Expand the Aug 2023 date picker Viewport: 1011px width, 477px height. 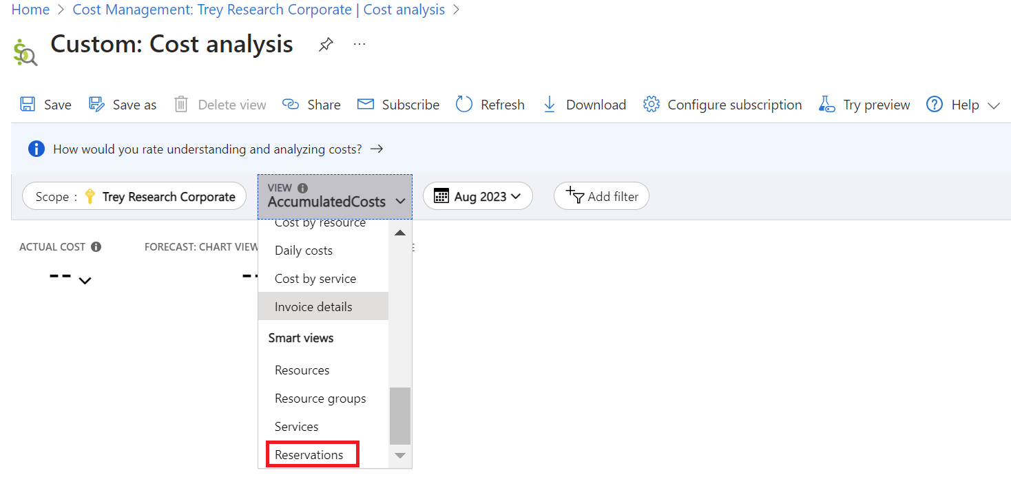pos(477,195)
